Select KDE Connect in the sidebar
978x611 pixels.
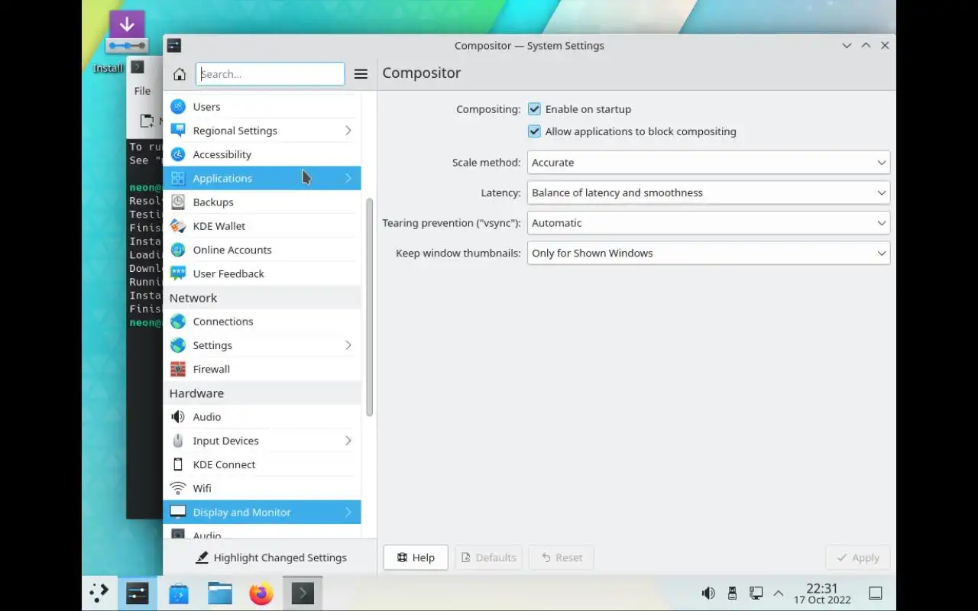[x=261, y=464]
